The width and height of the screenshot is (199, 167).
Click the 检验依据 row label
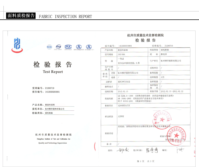[x=109, y=99]
